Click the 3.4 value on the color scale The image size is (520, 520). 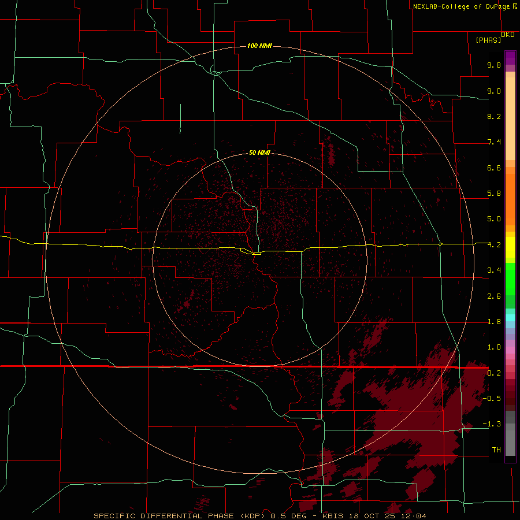[494, 270]
